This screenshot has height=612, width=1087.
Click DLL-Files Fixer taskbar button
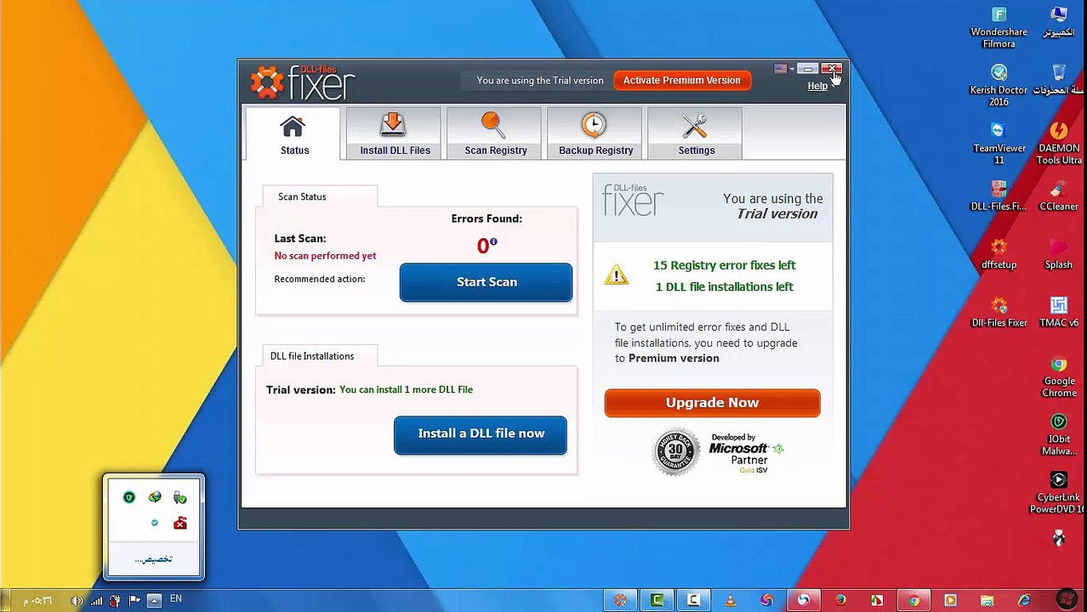pos(620,601)
